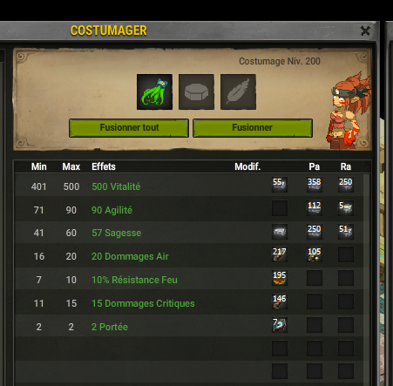Select the 112 Pa Agilité rune
Image resolution: width=393 pixels, height=386 pixels.
pos(315,208)
